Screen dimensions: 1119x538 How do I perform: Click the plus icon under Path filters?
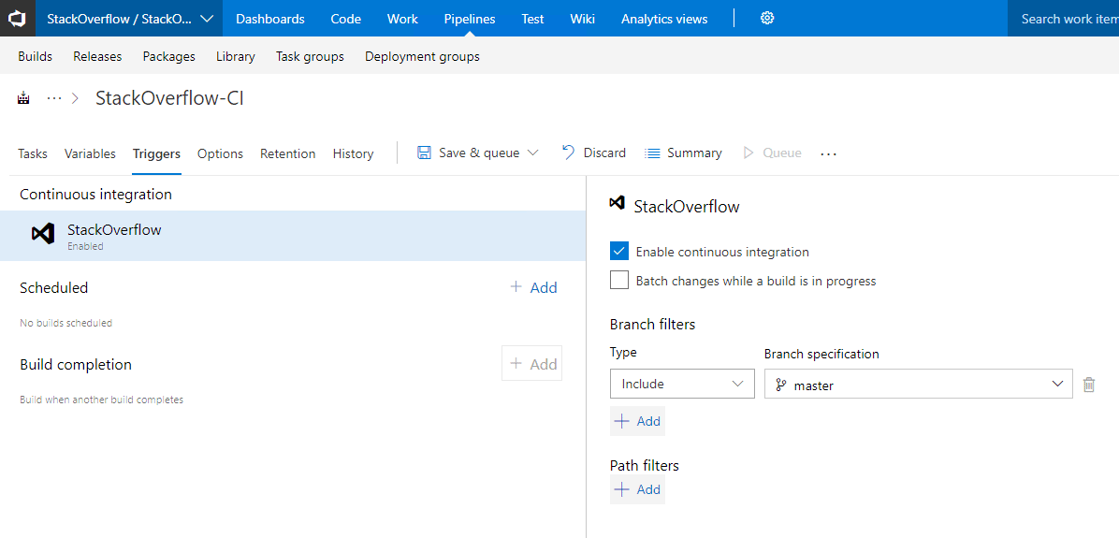(622, 489)
